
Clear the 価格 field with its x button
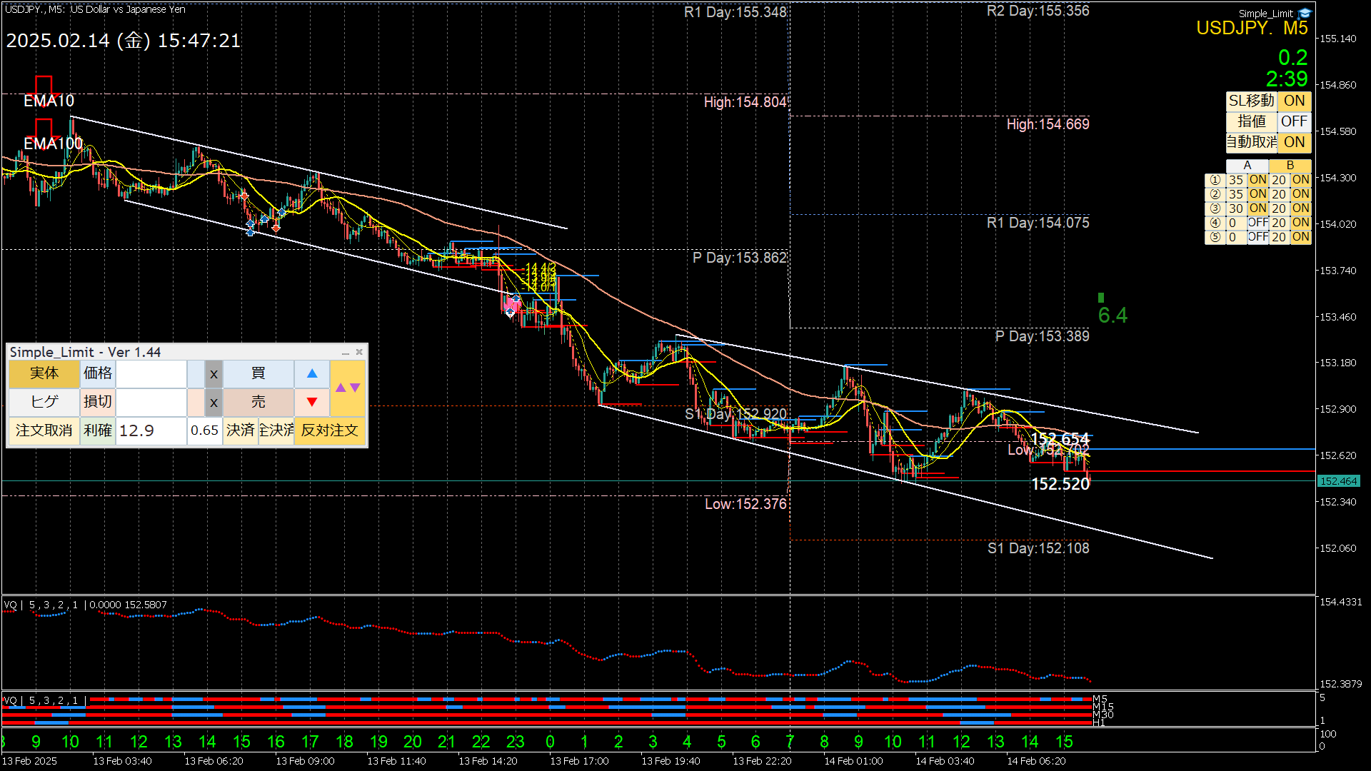[x=214, y=373]
